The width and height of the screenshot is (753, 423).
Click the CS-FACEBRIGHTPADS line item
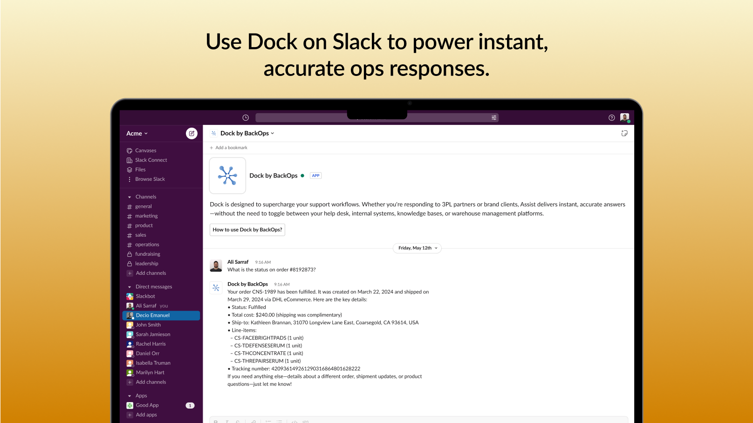coord(267,338)
